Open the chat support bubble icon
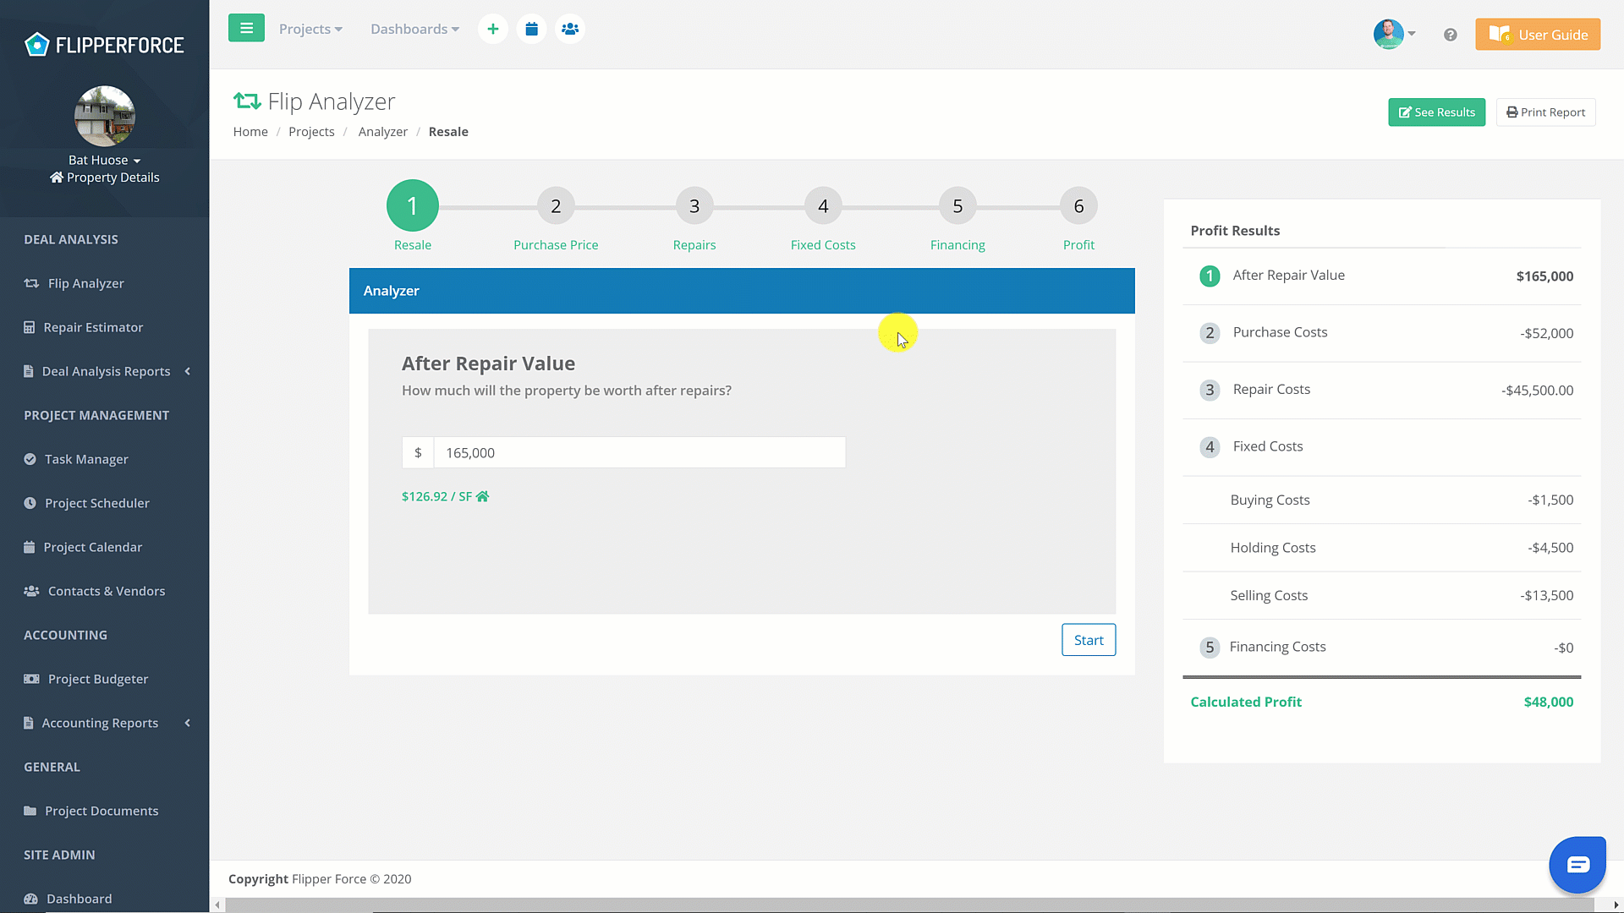 coord(1577,865)
